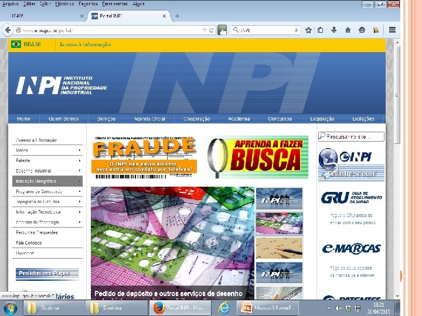This screenshot has width=422, height=316.
Task: Click the taskbar clock 18:21
Action: point(379,305)
